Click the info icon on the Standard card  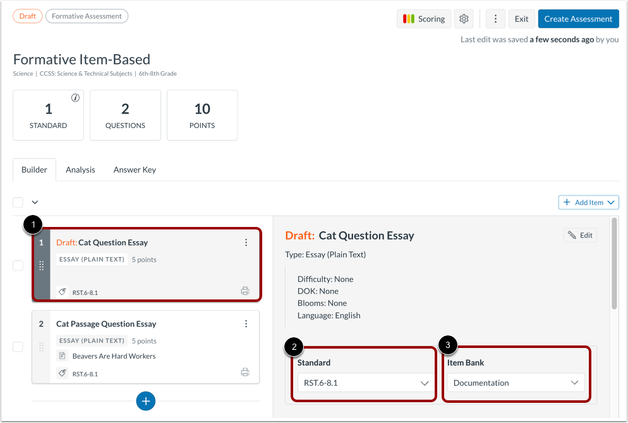pos(75,98)
